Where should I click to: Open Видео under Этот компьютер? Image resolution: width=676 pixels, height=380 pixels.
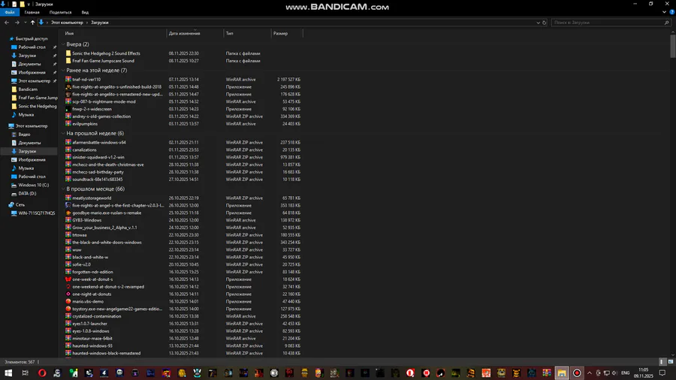pos(24,134)
